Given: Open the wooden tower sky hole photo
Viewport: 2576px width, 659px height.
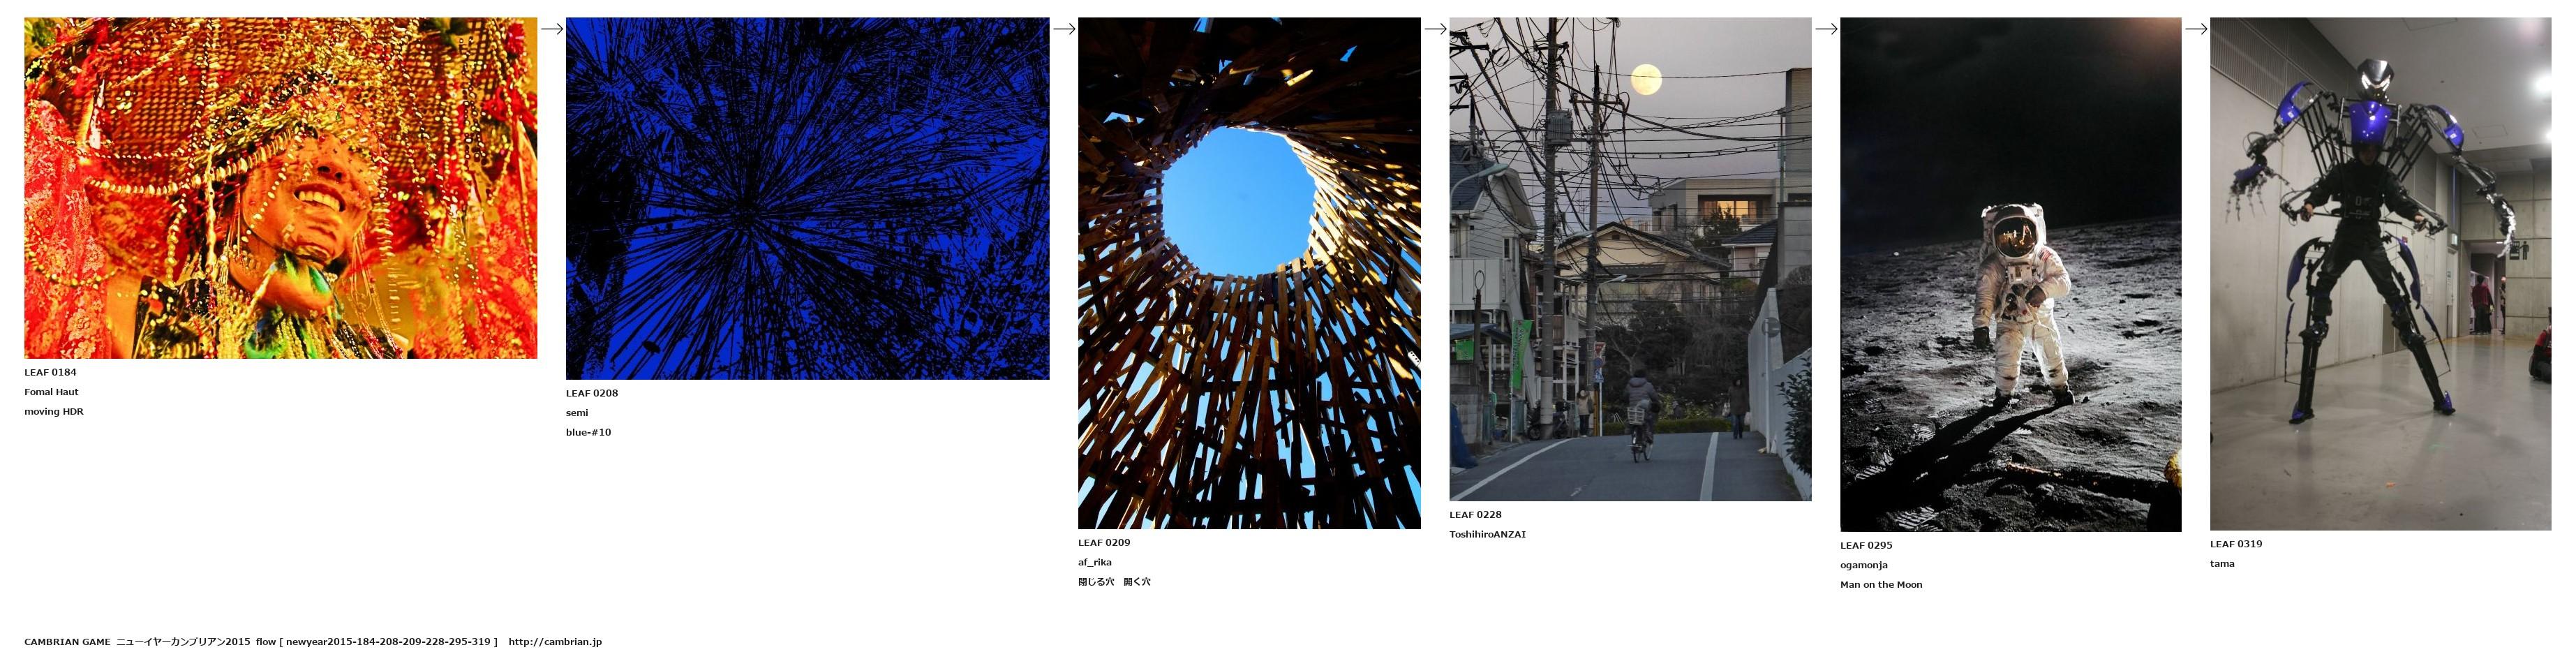Looking at the screenshot, I should coord(1249,273).
